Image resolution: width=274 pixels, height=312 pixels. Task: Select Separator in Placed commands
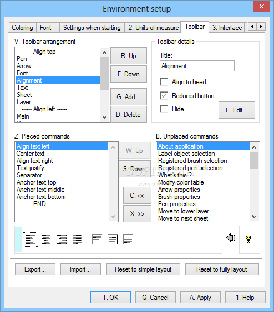click(x=62, y=175)
